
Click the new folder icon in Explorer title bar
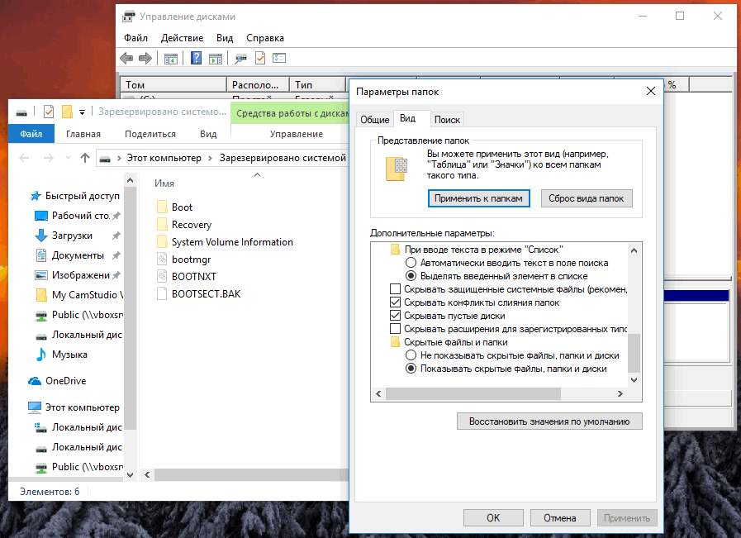click(x=67, y=112)
